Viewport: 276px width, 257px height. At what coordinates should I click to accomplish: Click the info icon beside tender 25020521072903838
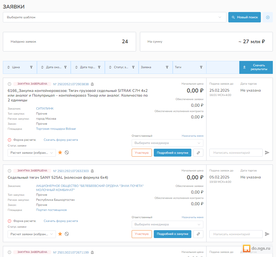(9, 84)
